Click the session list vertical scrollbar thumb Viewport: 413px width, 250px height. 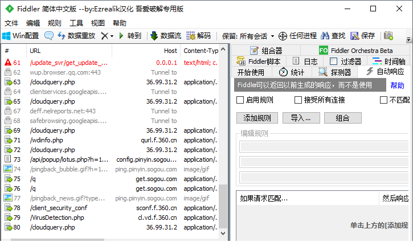pyautogui.click(x=223, y=206)
